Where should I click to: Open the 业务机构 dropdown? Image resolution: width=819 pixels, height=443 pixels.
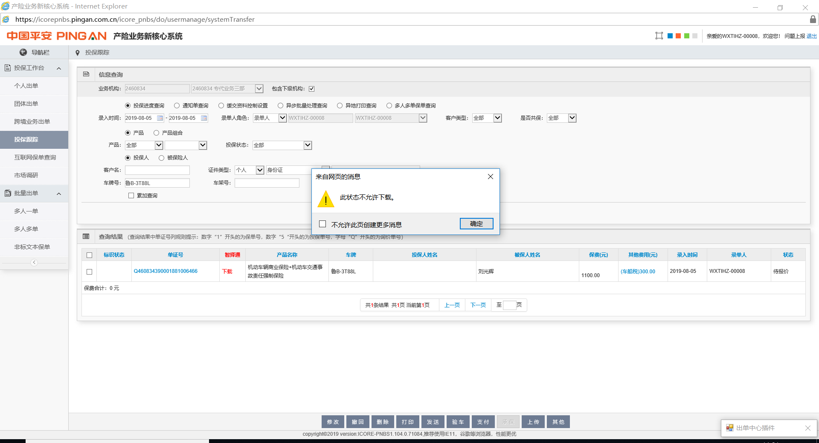(259, 89)
